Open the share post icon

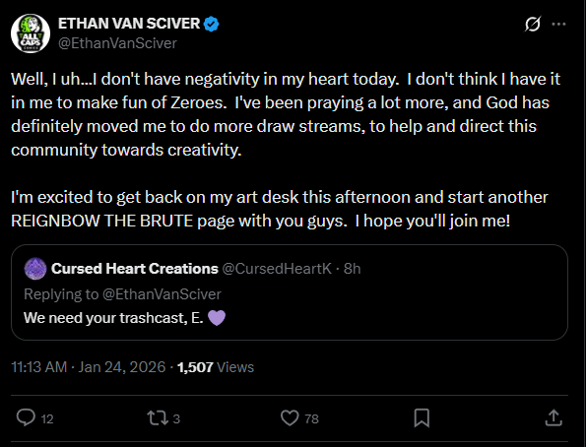click(x=553, y=417)
